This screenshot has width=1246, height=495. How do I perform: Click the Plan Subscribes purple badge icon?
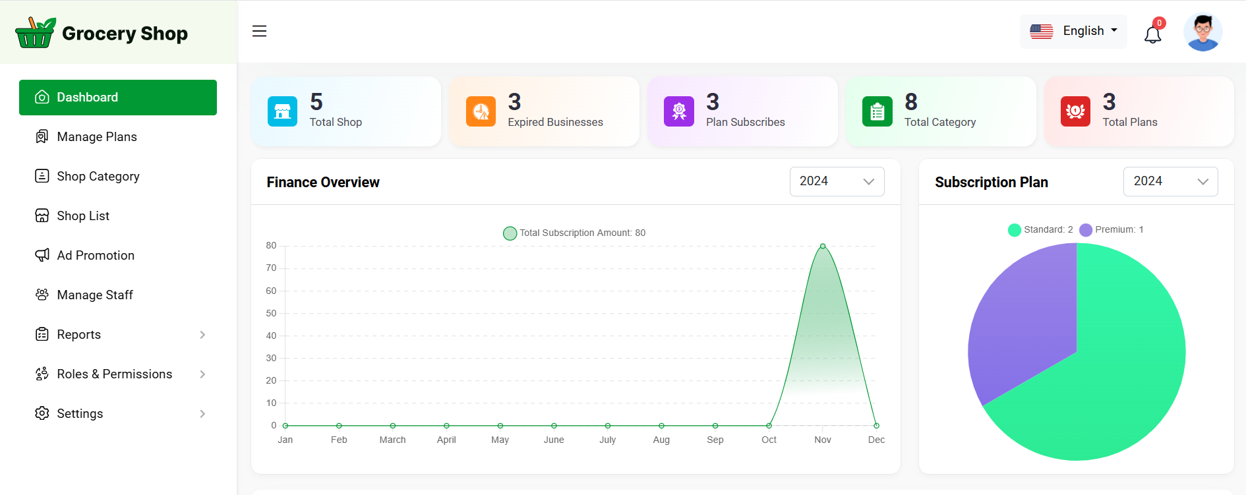click(678, 111)
